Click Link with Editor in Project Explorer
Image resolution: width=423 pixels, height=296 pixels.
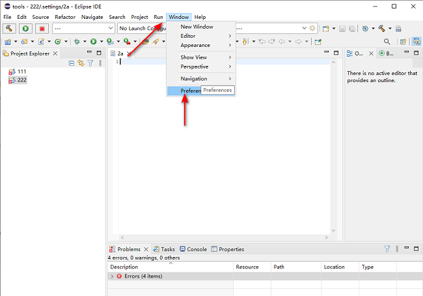(x=81, y=63)
